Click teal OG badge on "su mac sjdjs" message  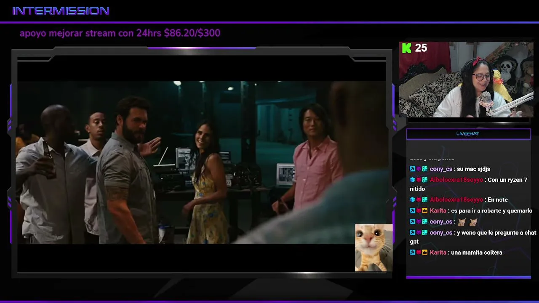(425, 169)
